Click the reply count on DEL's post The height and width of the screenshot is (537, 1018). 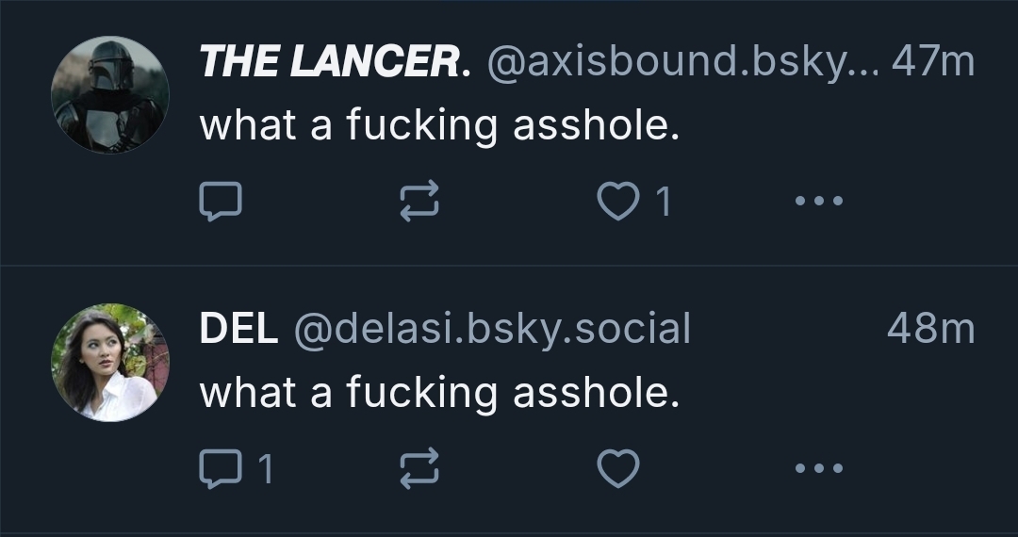click(x=265, y=468)
